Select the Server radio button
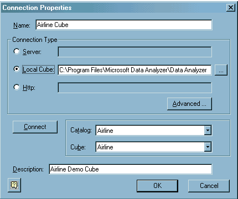This screenshot has width=238, height=199. (x=17, y=51)
